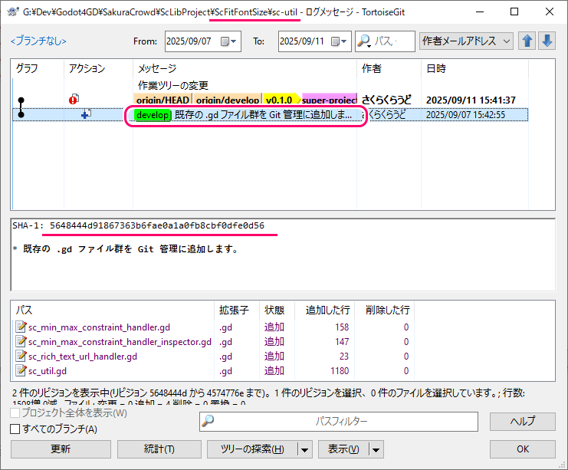Sort by the メッセージ column header
This screenshot has height=470, width=568.
click(157, 68)
